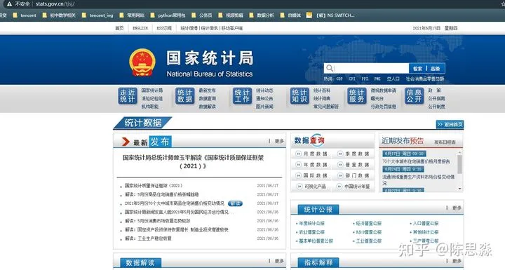Open the python常用包 bookmark folder

click(x=168, y=15)
